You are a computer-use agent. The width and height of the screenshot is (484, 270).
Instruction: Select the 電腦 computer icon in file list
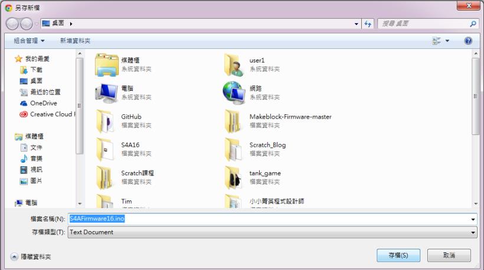(106, 93)
